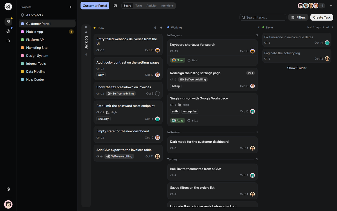
Task: Open the Self-serve billing tag on CP-9
Action: click(x=119, y=156)
